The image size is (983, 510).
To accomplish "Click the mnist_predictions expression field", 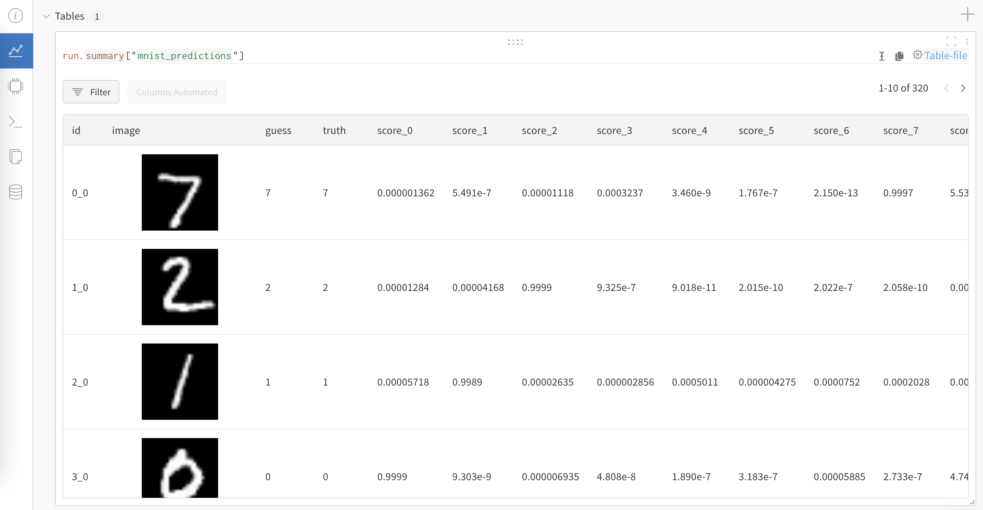I will click(x=184, y=56).
